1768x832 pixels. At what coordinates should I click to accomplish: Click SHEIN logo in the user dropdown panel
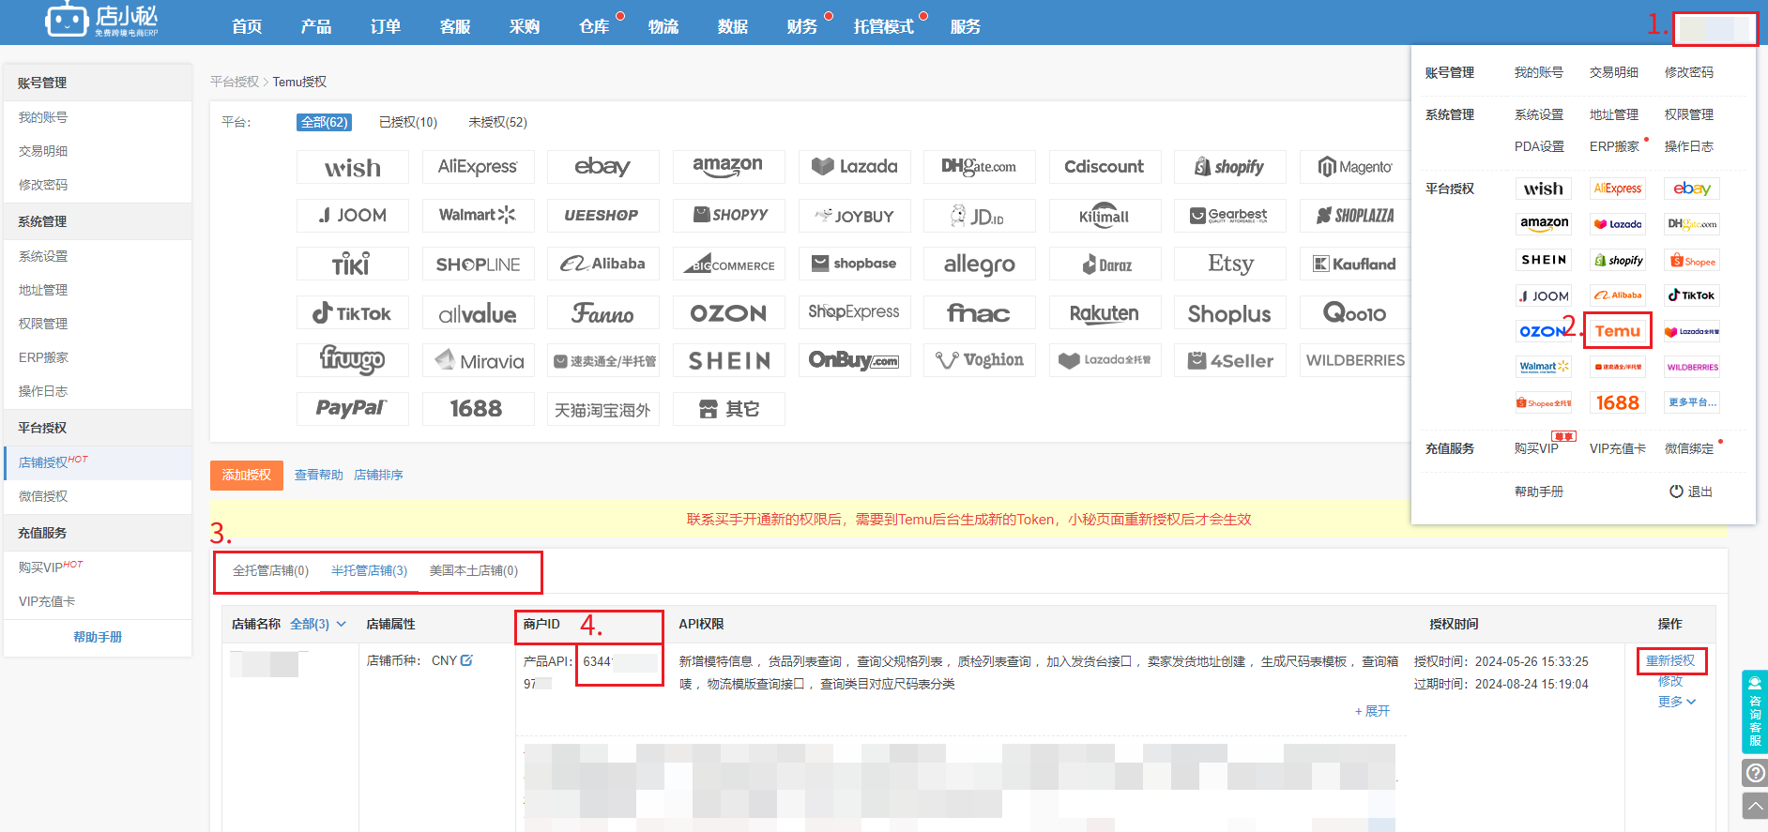1544,260
